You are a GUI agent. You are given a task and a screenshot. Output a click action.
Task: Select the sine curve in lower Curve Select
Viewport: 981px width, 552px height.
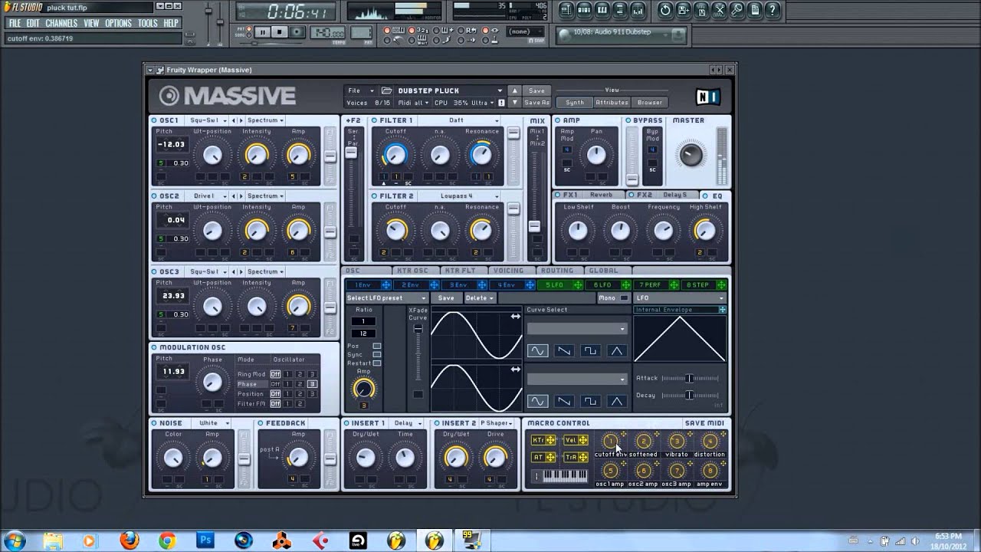537,401
